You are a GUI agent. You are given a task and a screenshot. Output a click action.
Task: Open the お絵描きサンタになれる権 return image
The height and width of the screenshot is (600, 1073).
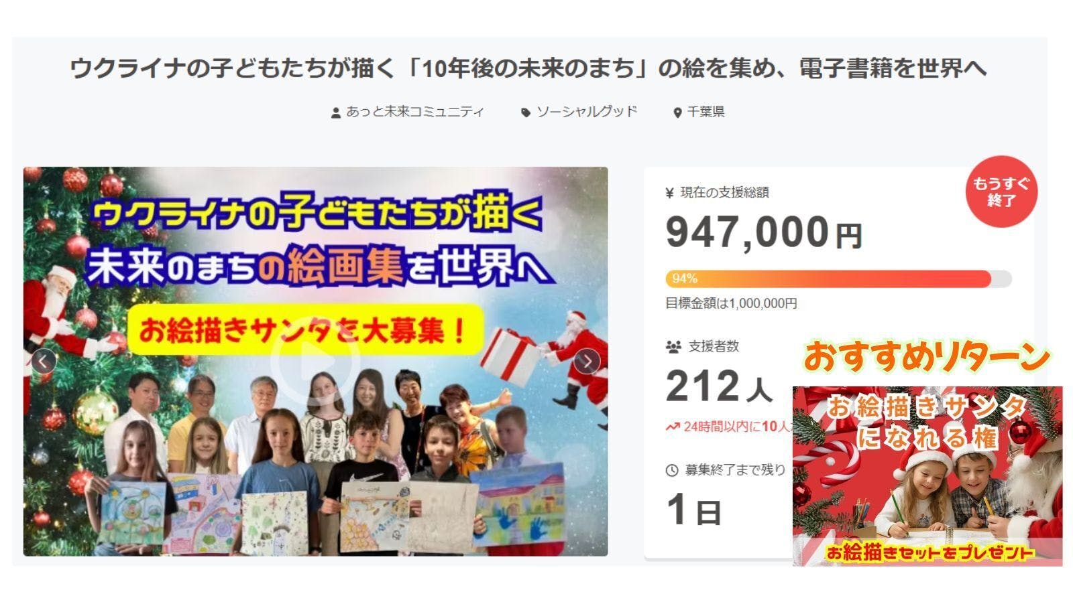927,476
